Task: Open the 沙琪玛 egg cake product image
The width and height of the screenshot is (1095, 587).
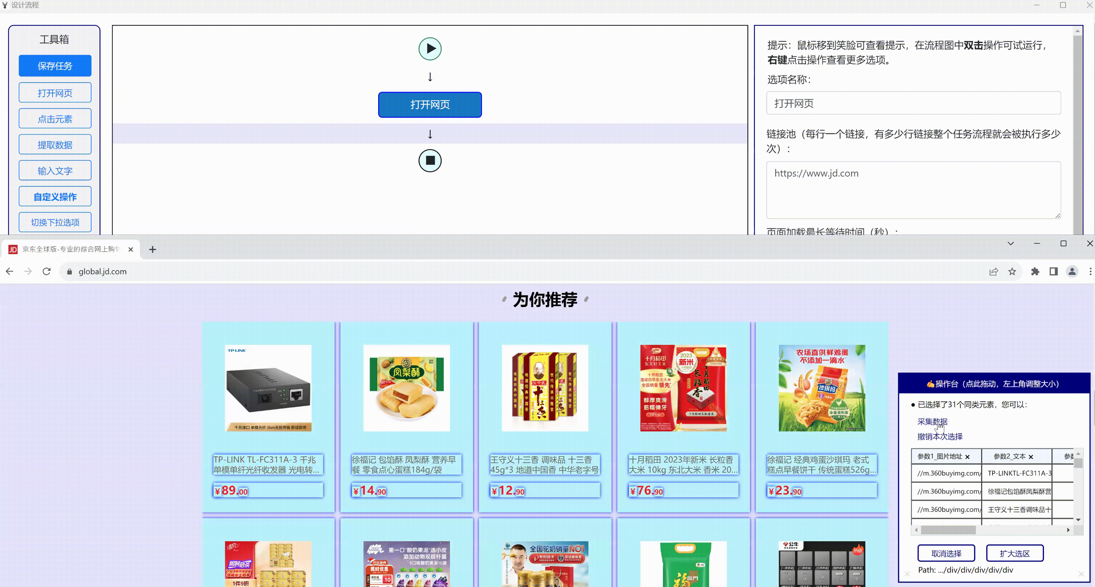Action: tap(822, 388)
